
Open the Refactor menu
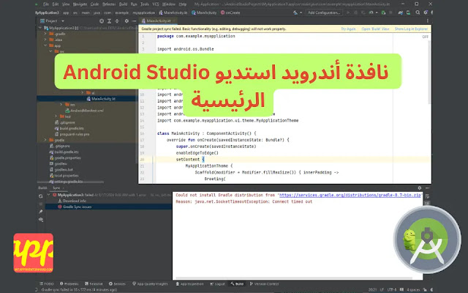109,4
